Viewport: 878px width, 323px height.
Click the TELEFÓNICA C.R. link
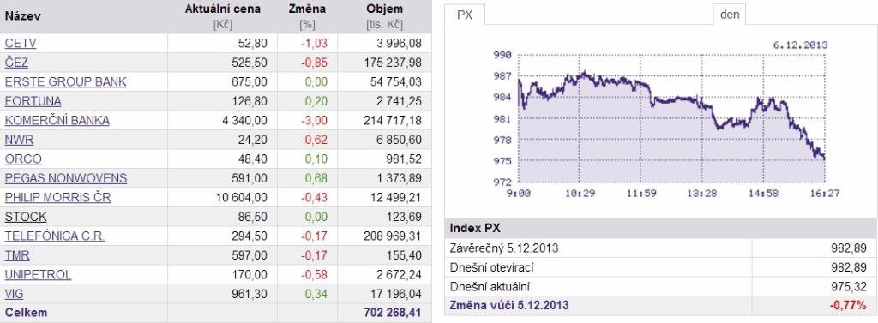(55, 236)
